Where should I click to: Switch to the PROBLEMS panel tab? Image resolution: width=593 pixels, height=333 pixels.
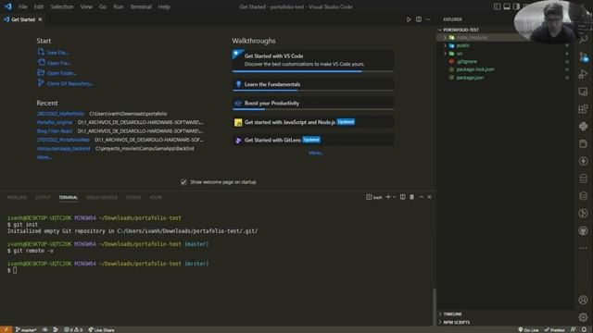[x=17, y=197]
